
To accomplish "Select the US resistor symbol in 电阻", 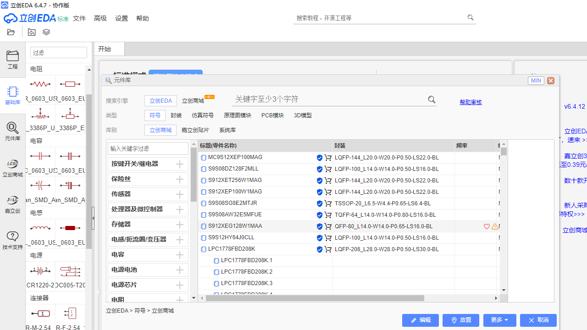I will pos(40,90).
